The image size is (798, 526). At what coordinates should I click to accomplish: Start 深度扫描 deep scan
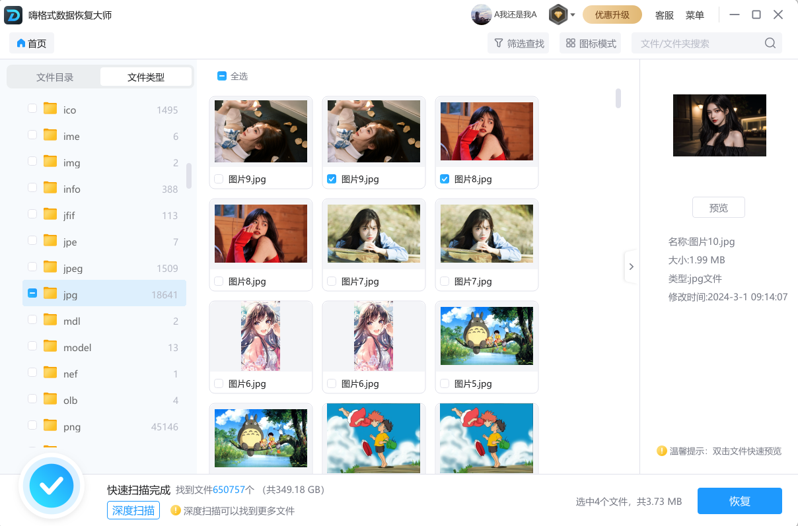tap(133, 510)
